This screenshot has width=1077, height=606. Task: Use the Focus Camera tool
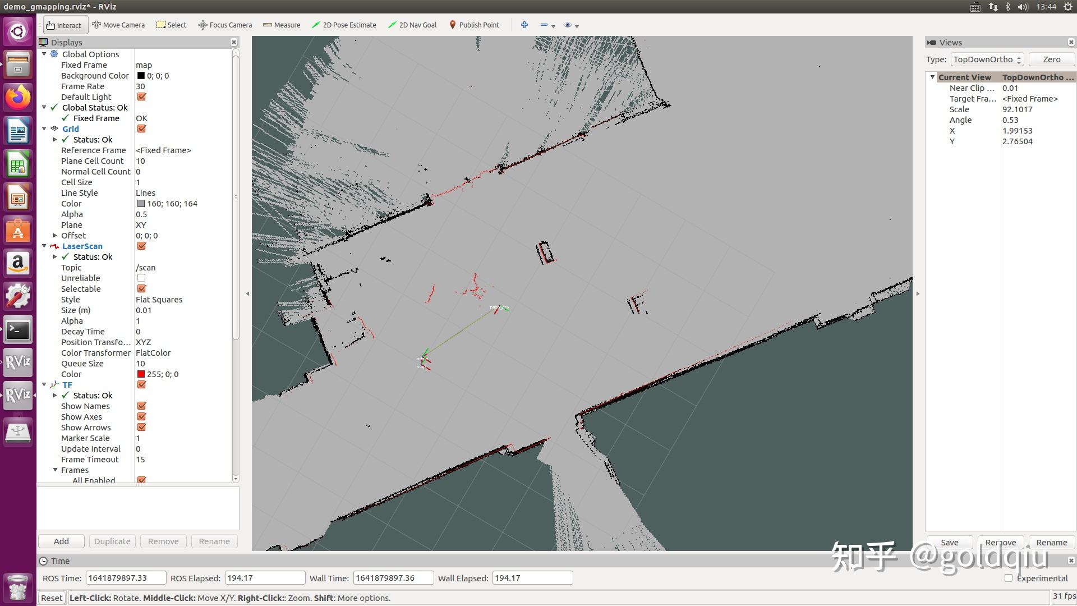pos(224,25)
